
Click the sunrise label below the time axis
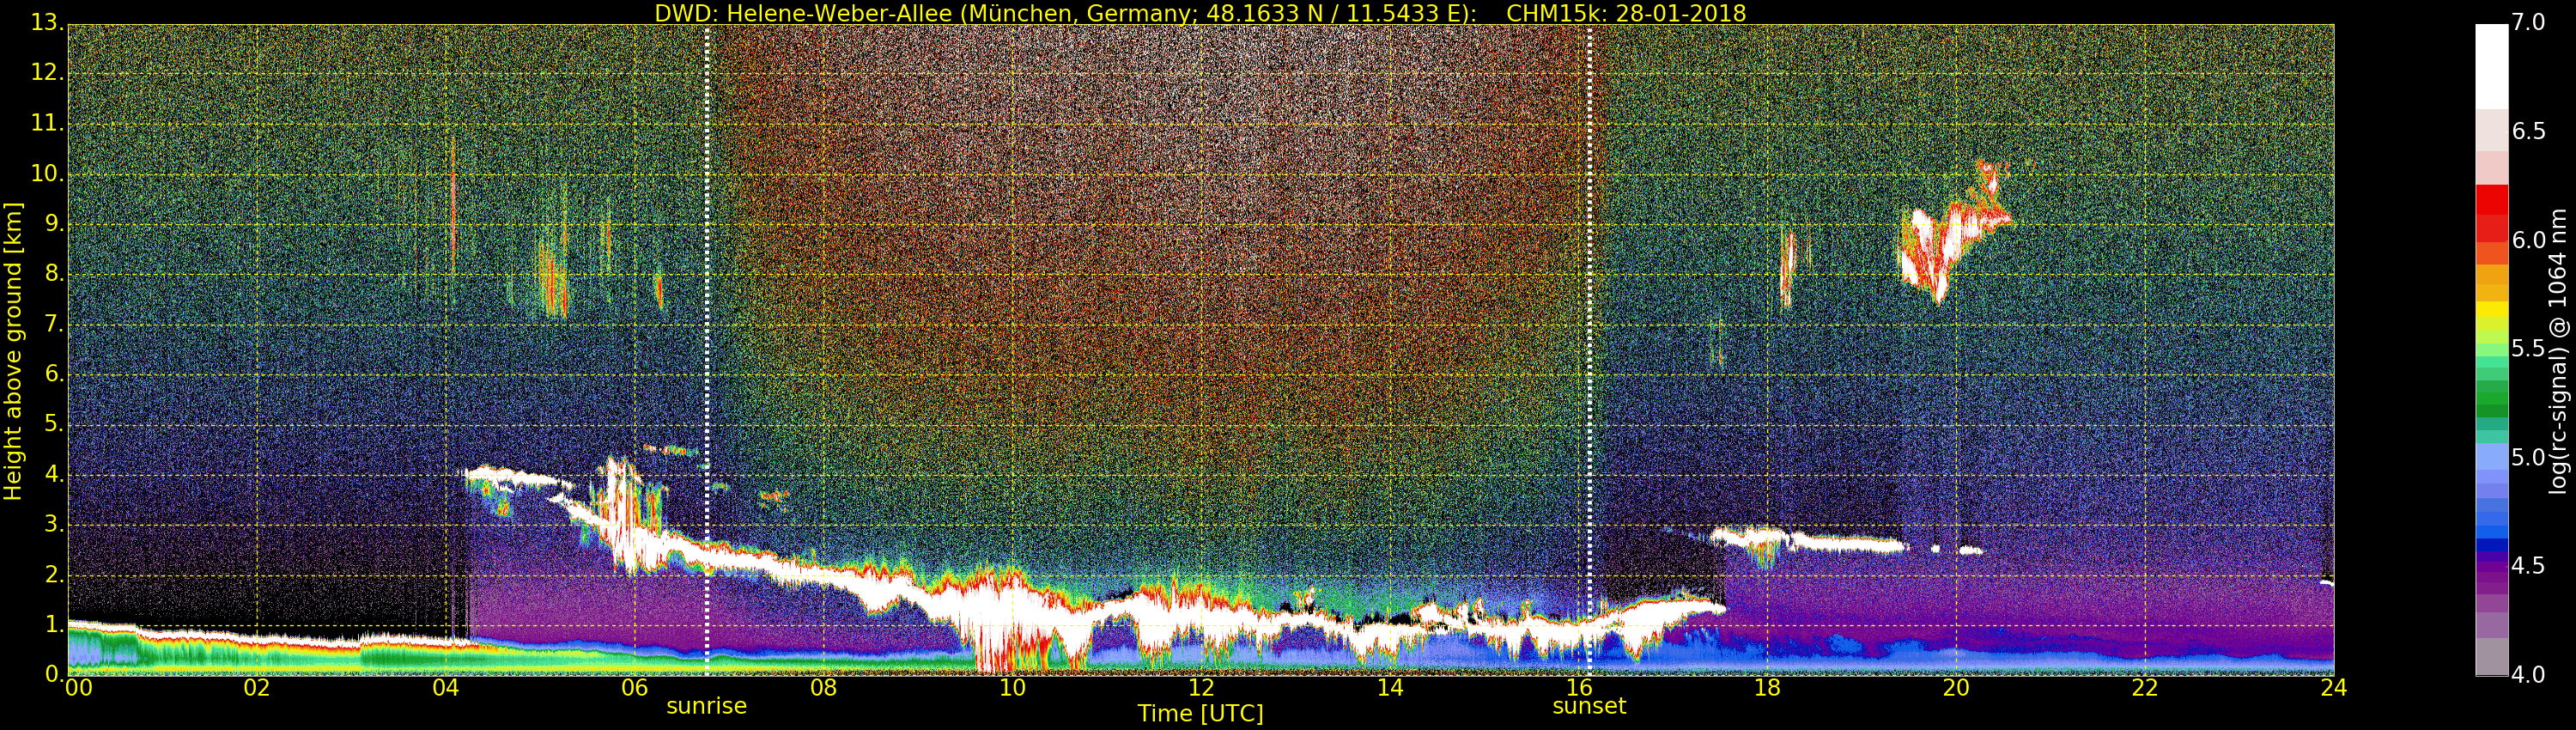706,706
